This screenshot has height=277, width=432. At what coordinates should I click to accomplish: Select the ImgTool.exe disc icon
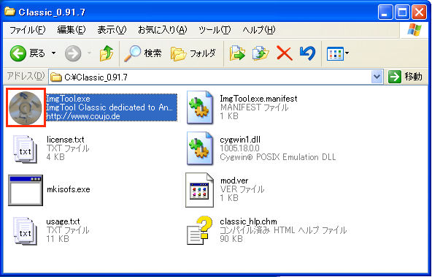point(26,107)
